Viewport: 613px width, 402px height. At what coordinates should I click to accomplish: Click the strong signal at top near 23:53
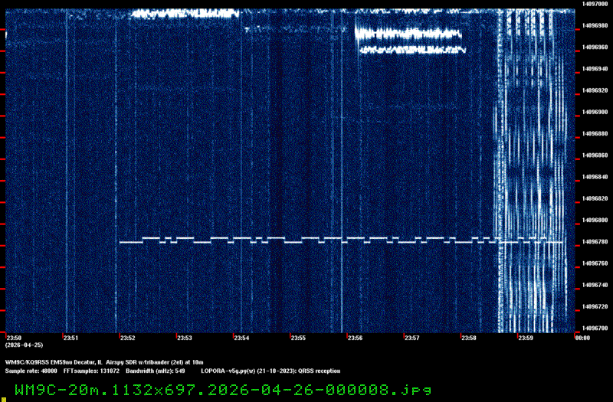tap(185, 14)
